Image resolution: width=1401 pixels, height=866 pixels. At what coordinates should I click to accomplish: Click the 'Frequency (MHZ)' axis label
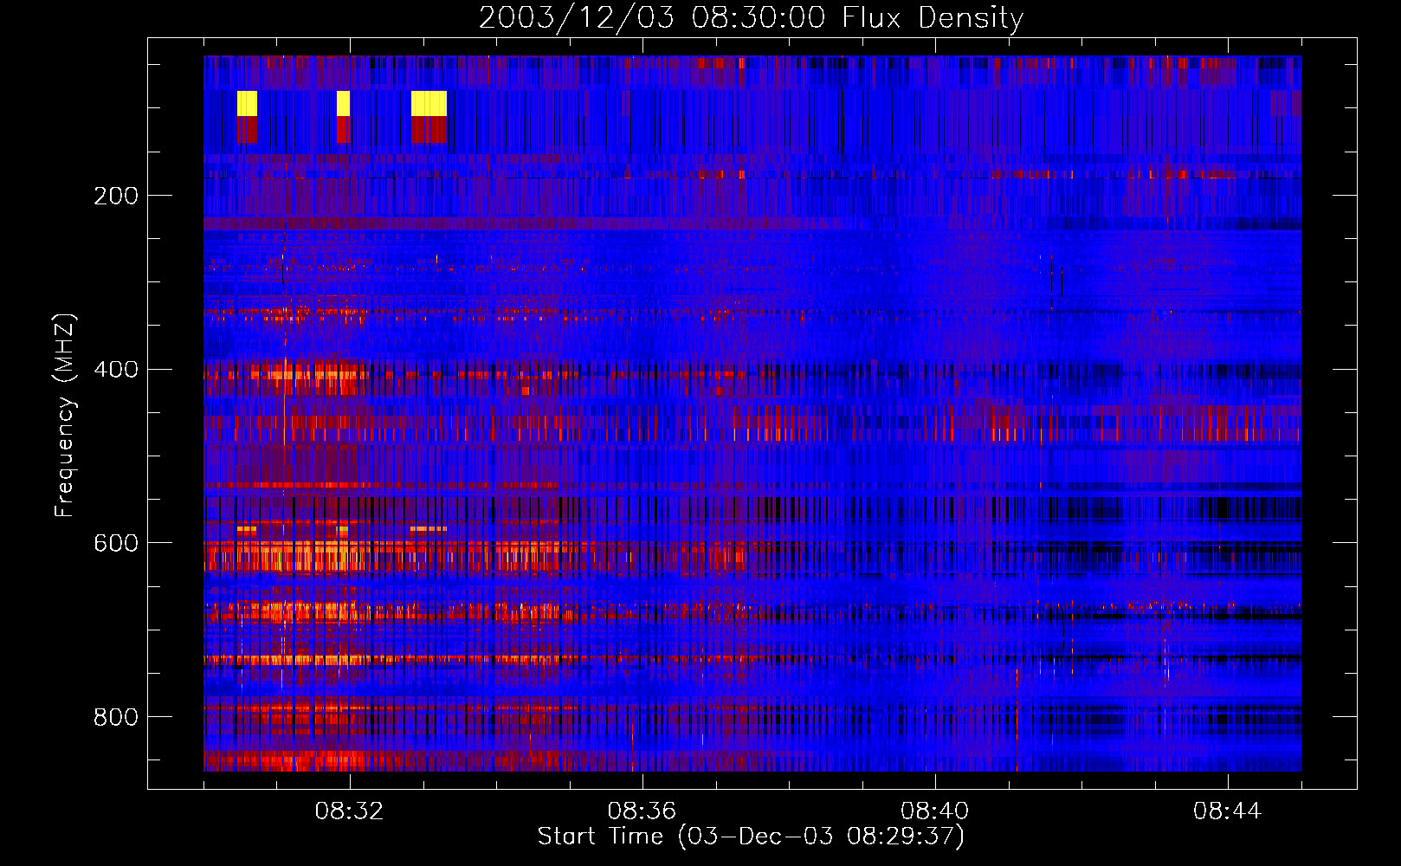click(64, 415)
